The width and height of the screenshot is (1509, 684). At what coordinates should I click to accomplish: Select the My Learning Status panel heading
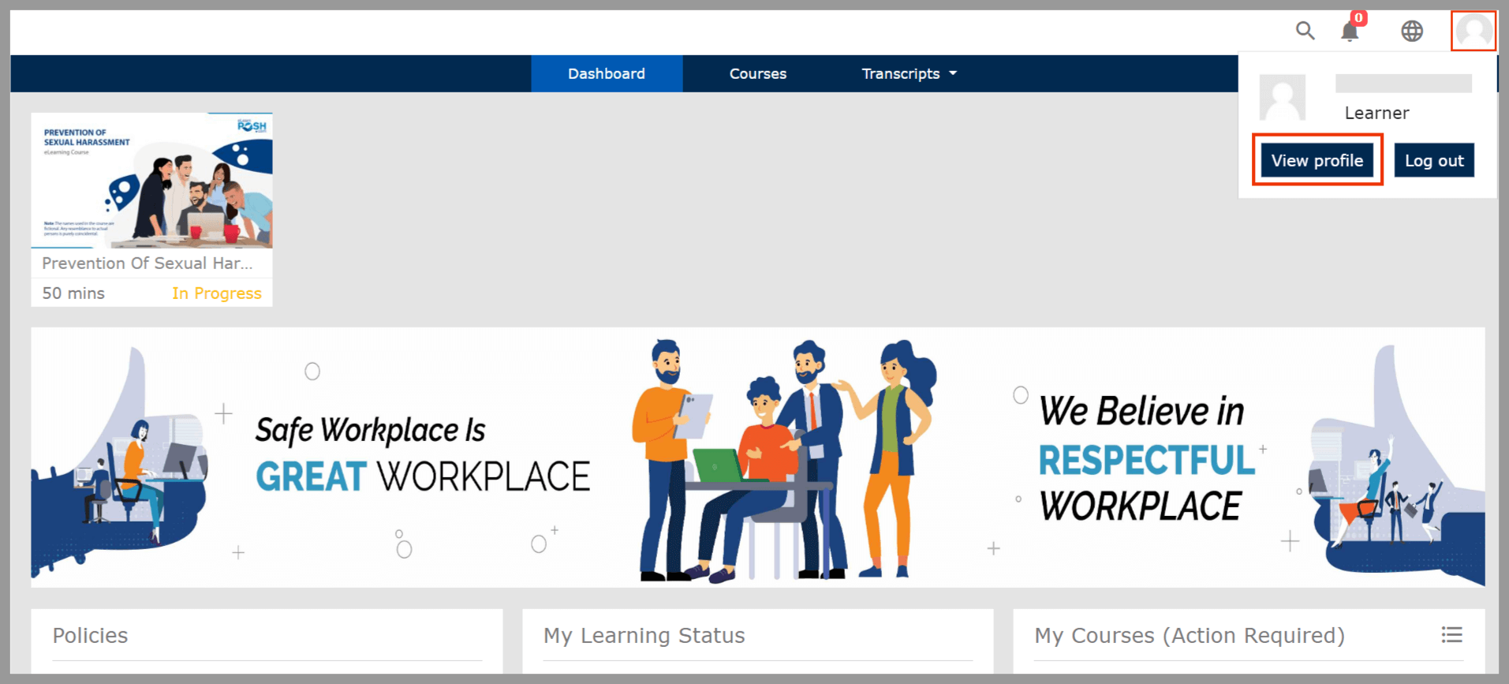(644, 635)
